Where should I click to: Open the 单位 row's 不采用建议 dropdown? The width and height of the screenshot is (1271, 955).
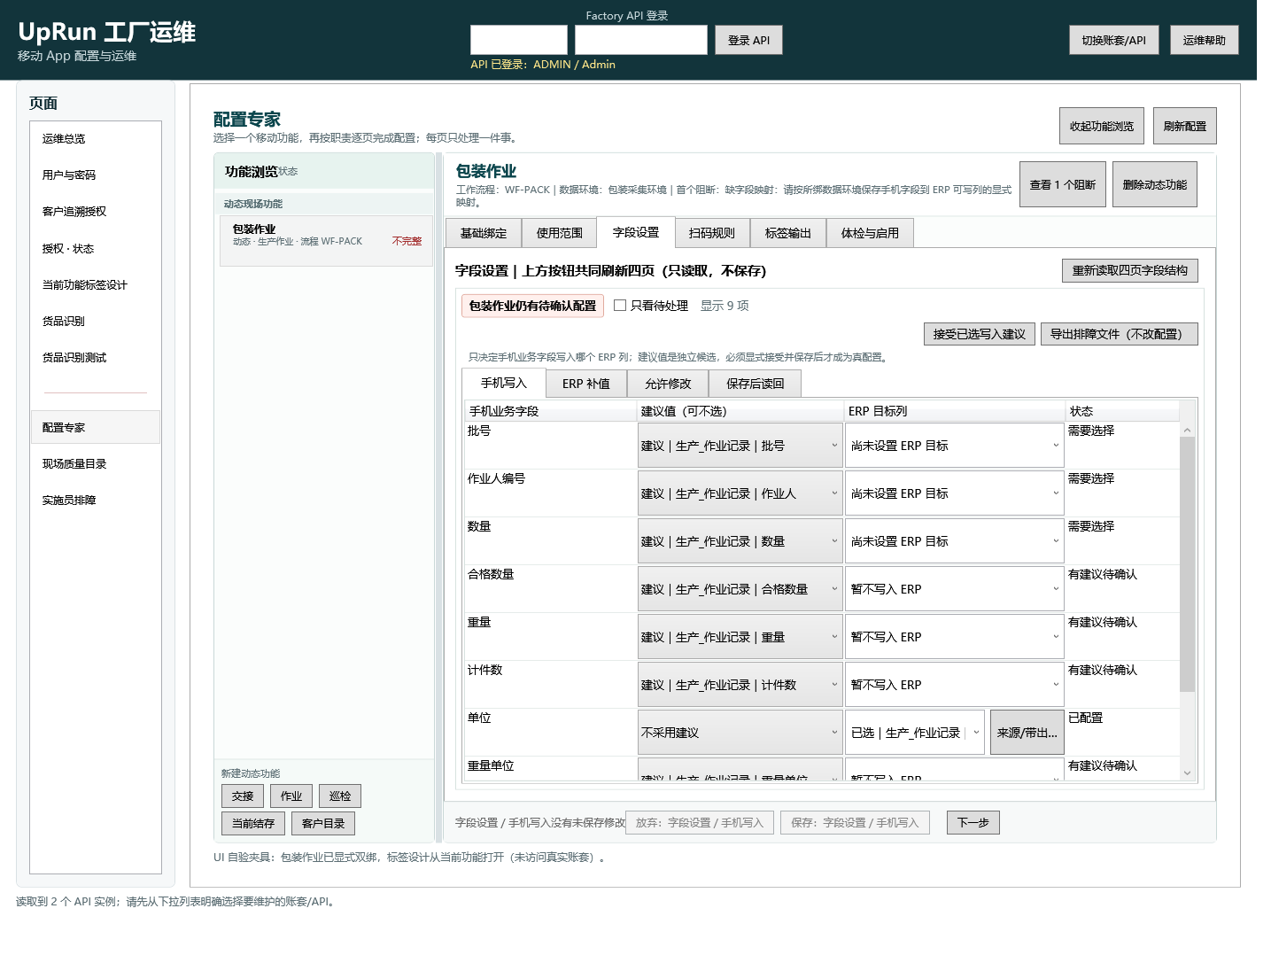[740, 733]
